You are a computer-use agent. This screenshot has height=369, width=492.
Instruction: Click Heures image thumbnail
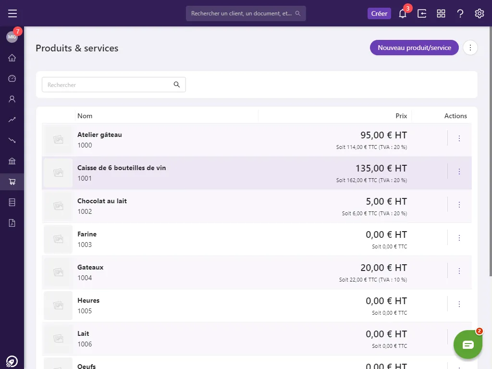tap(58, 305)
